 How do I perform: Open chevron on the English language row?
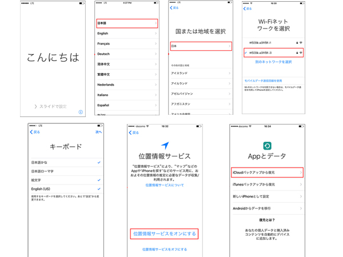155,34
